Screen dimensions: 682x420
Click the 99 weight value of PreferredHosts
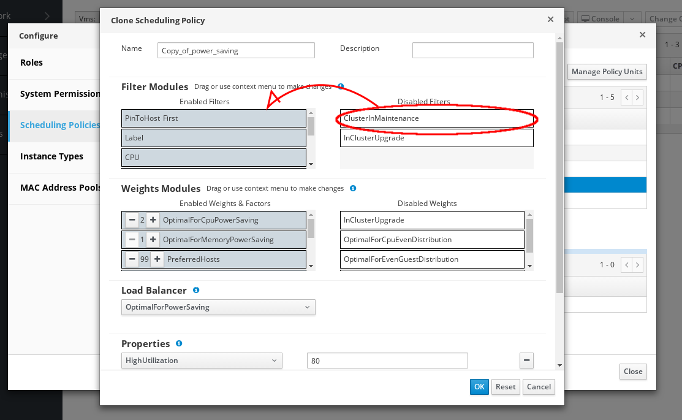pos(145,259)
